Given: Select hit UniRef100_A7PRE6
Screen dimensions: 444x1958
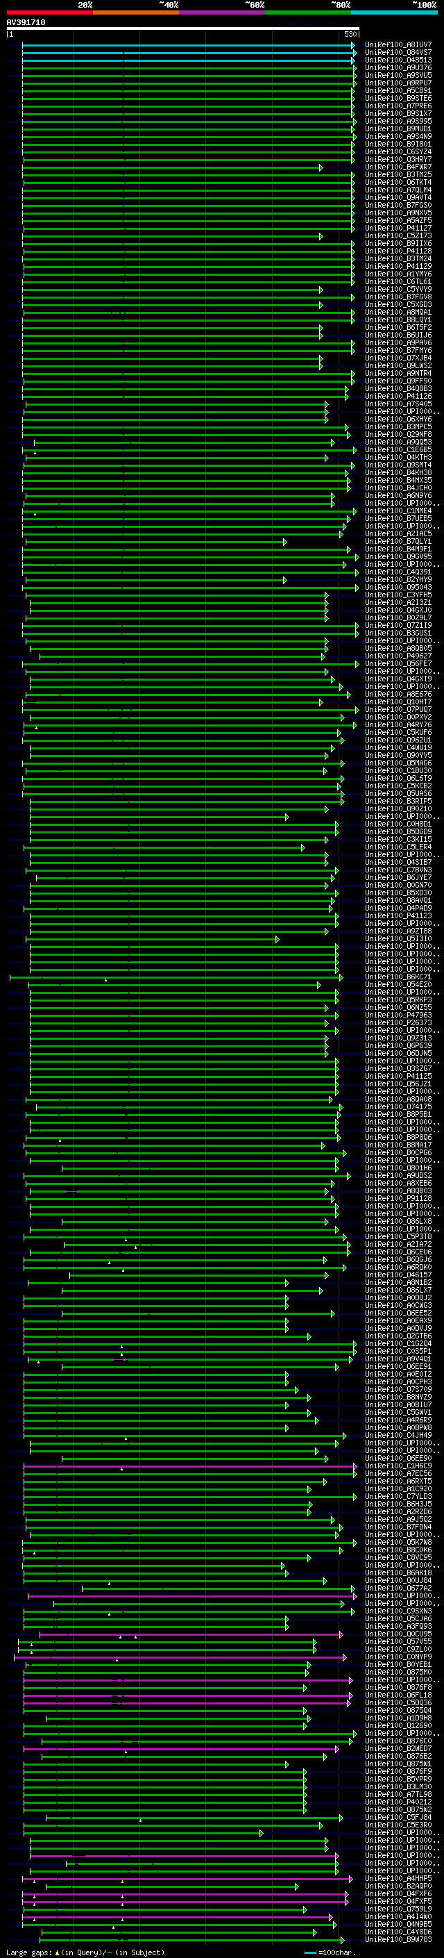Looking at the screenshot, I should coord(398,106).
